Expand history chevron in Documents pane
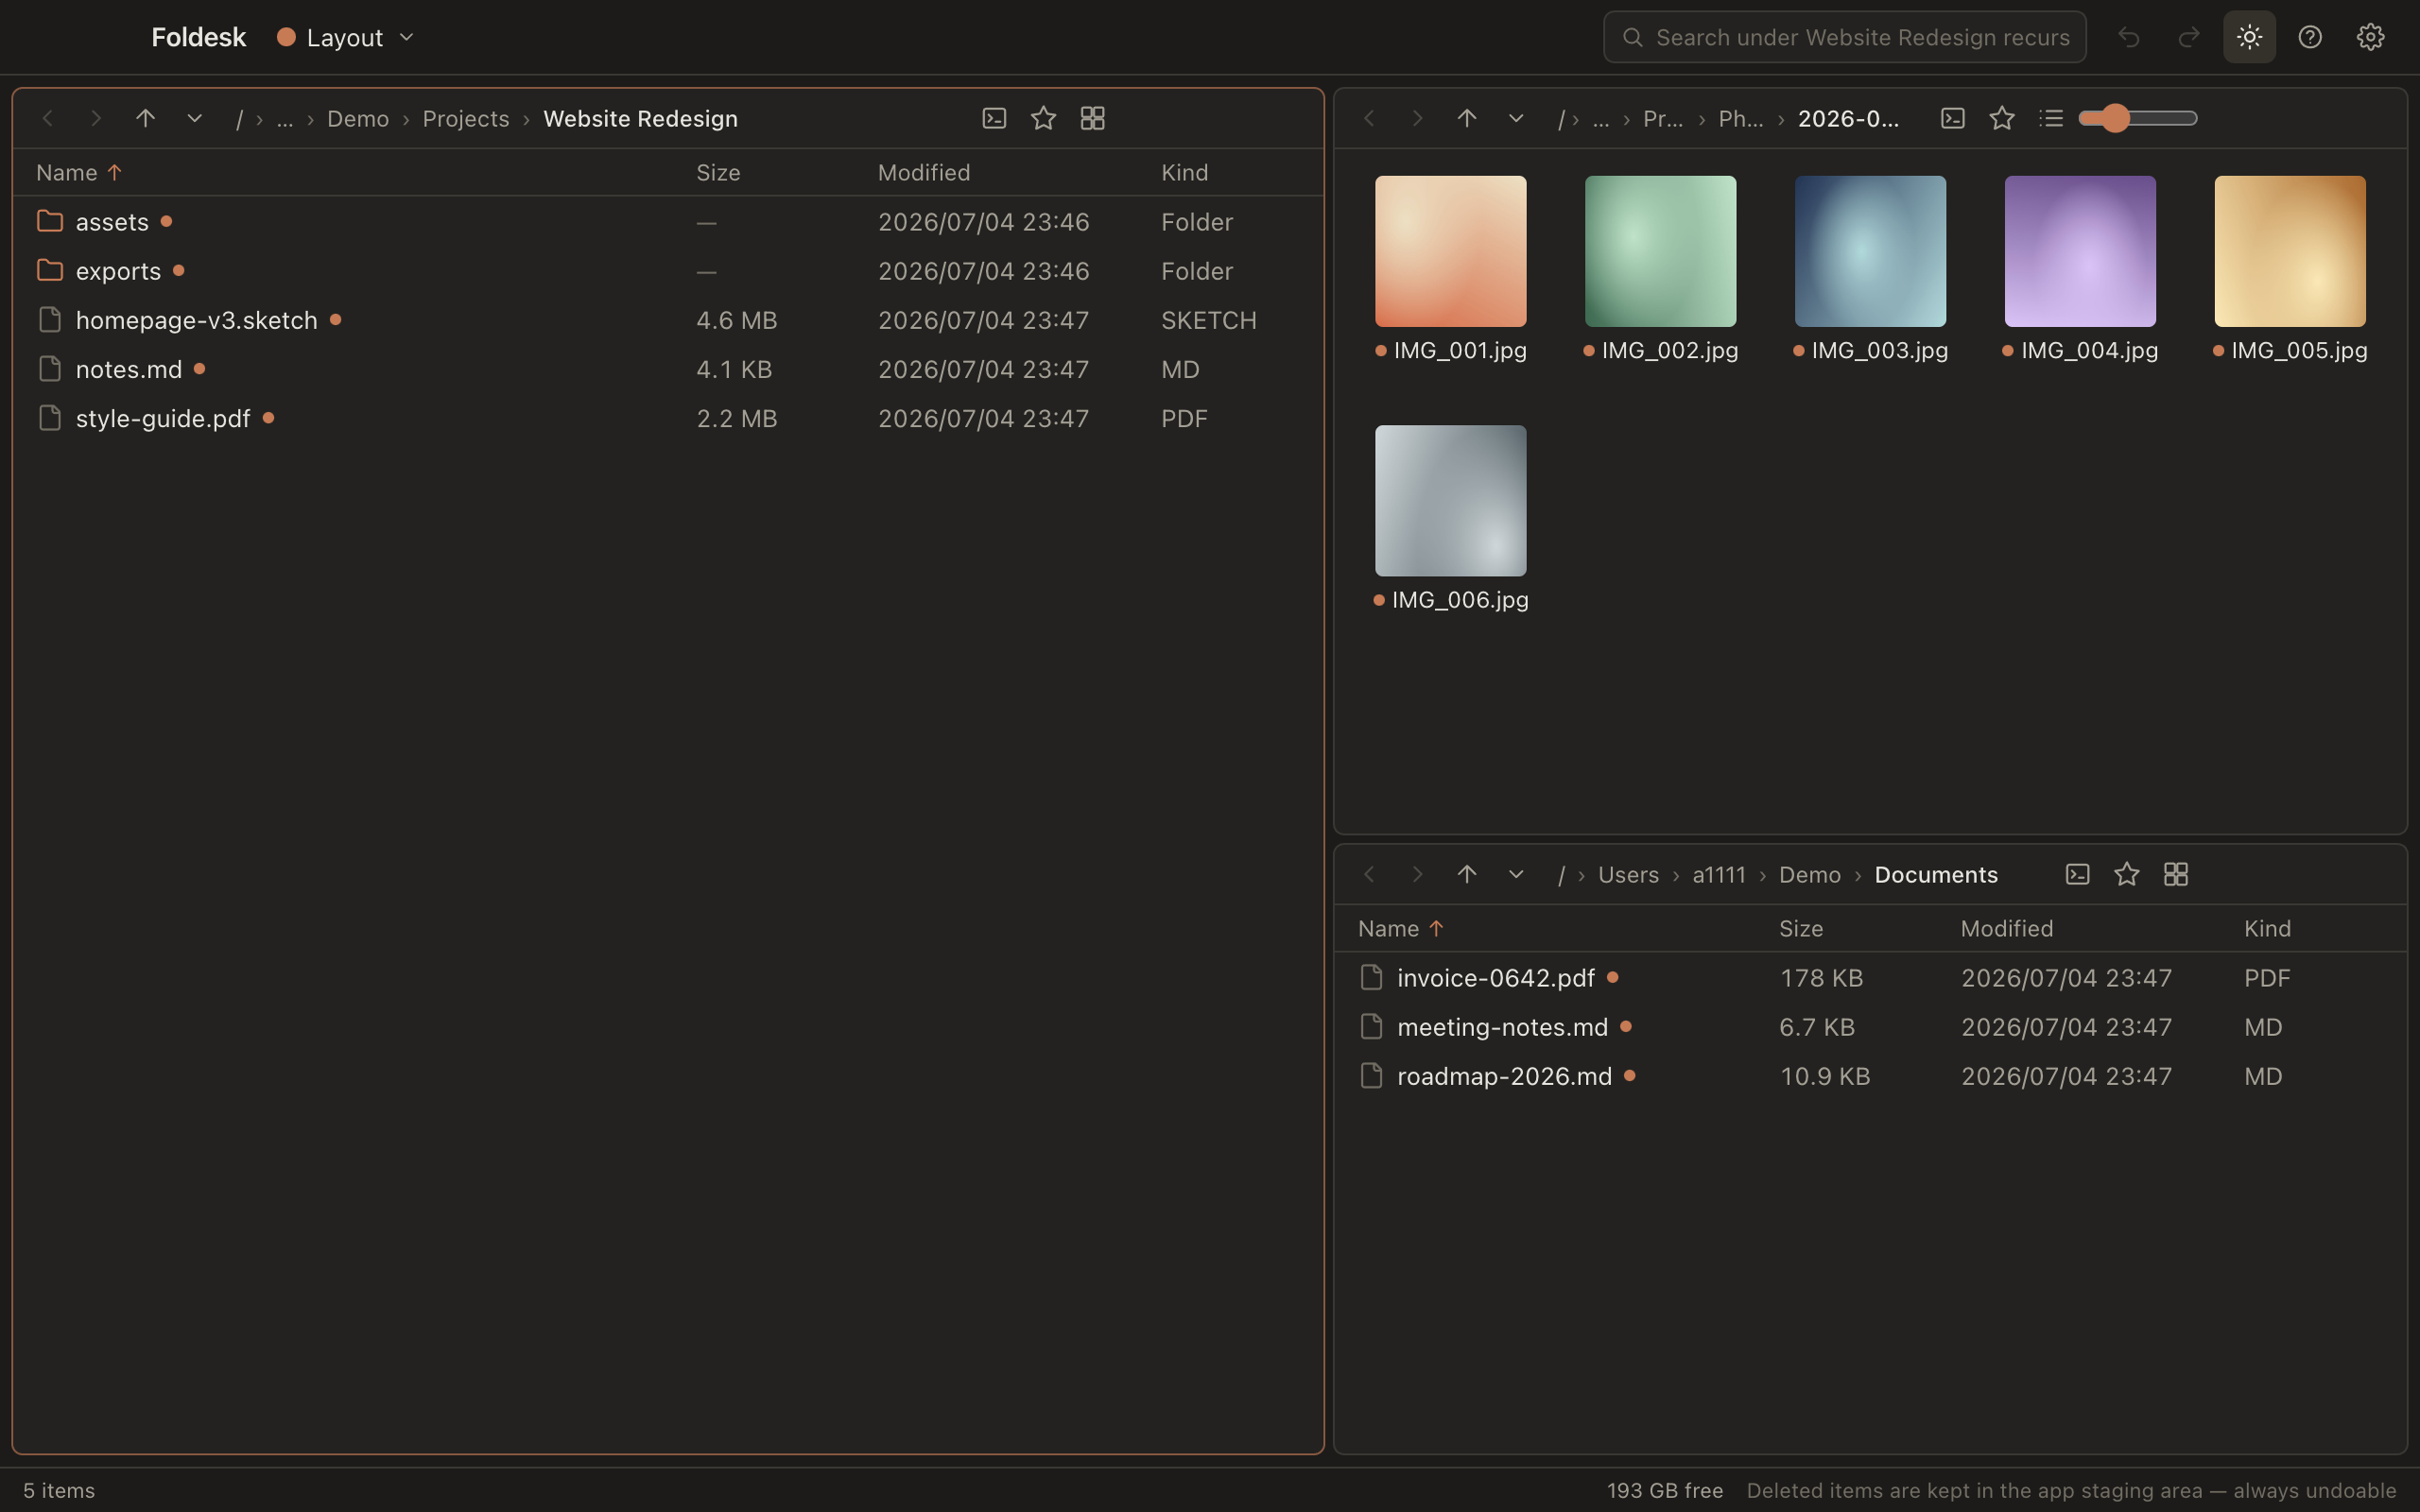The image size is (2420, 1512). pos(1516,874)
